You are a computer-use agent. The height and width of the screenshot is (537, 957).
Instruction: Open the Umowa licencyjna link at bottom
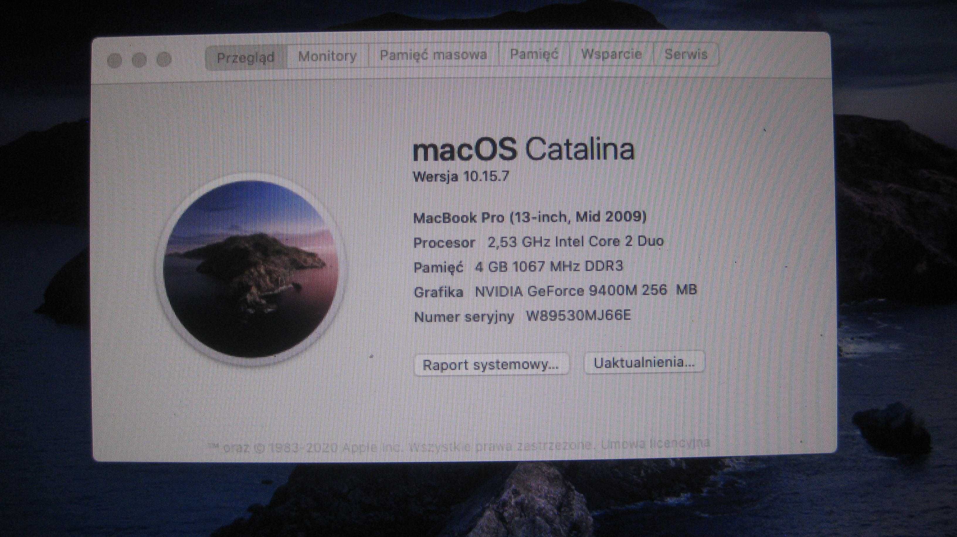[x=656, y=443]
